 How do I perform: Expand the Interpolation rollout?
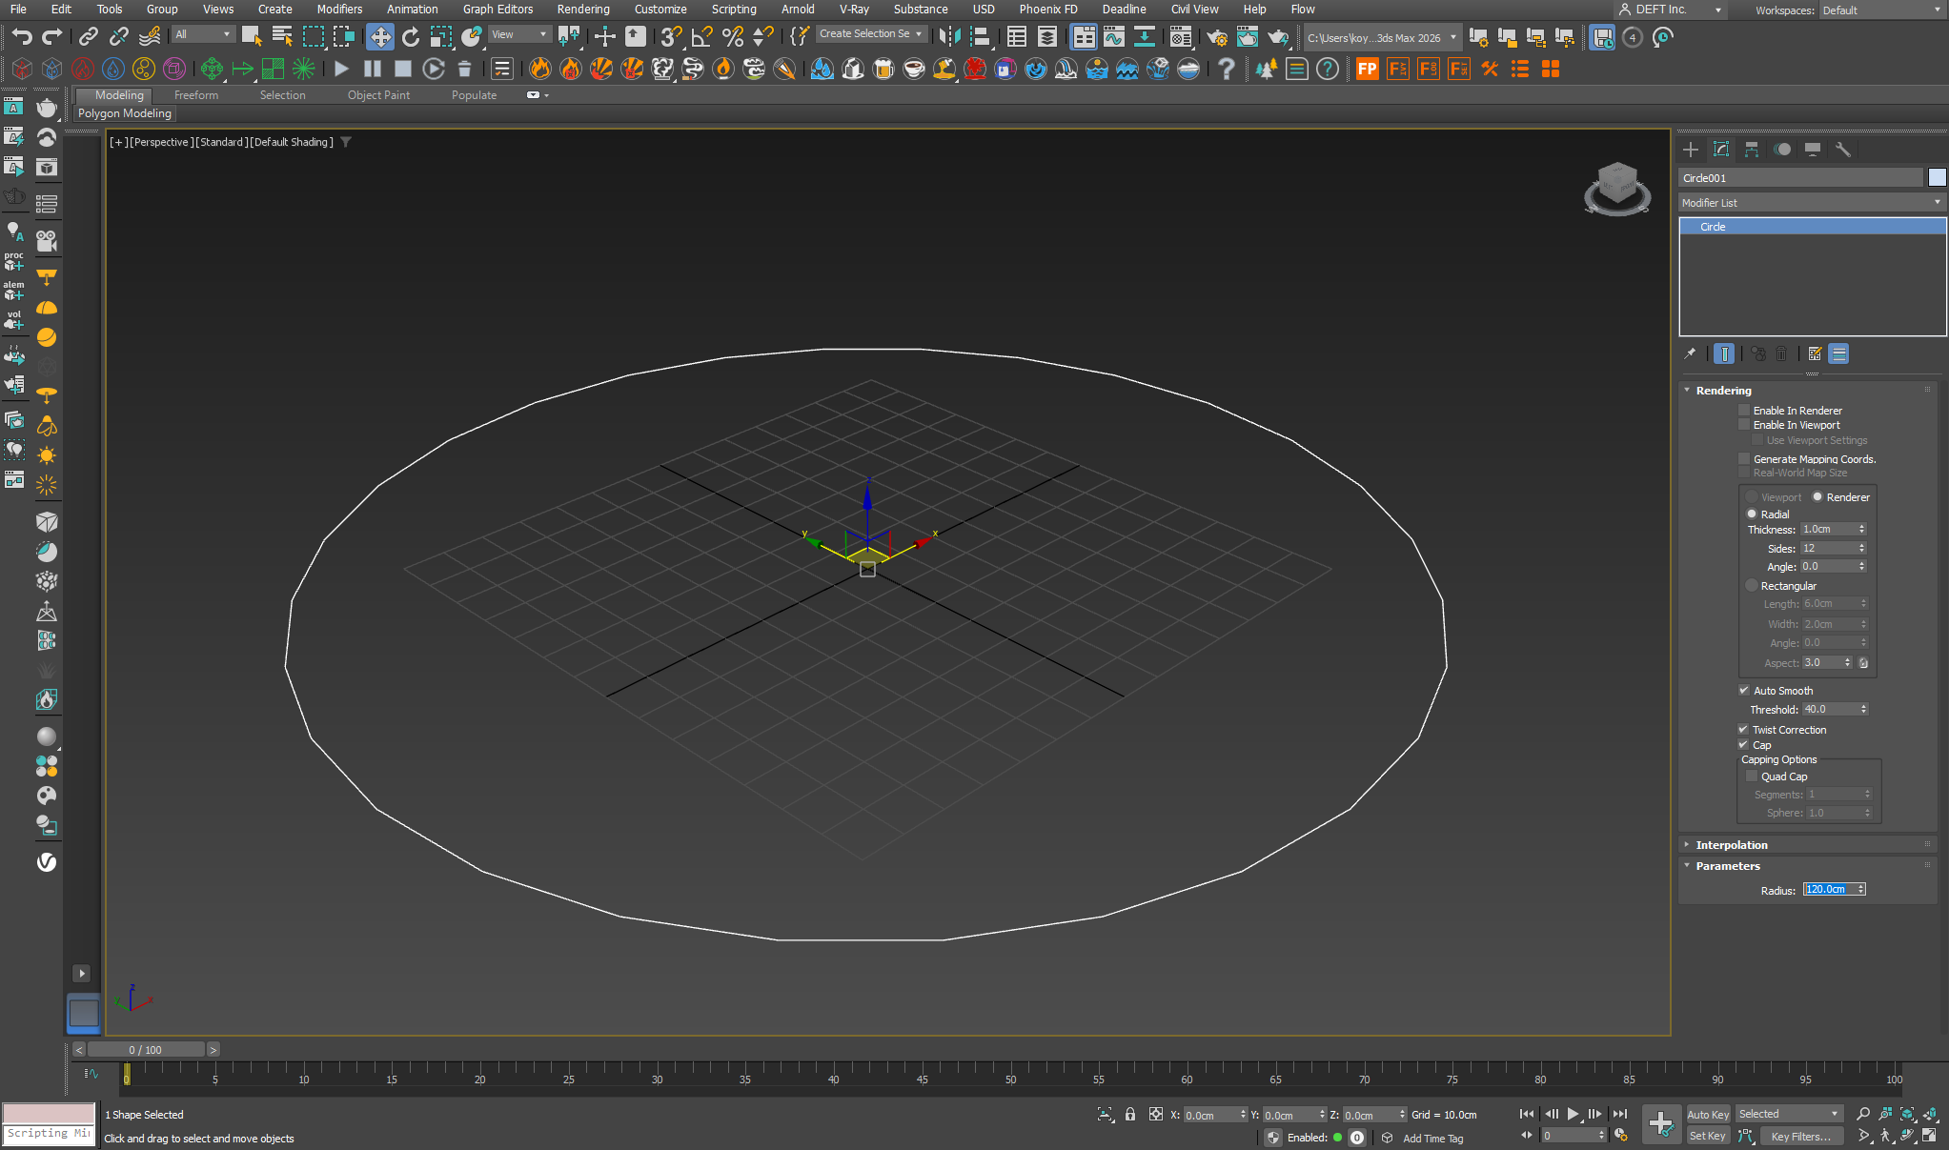coord(1732,845)
